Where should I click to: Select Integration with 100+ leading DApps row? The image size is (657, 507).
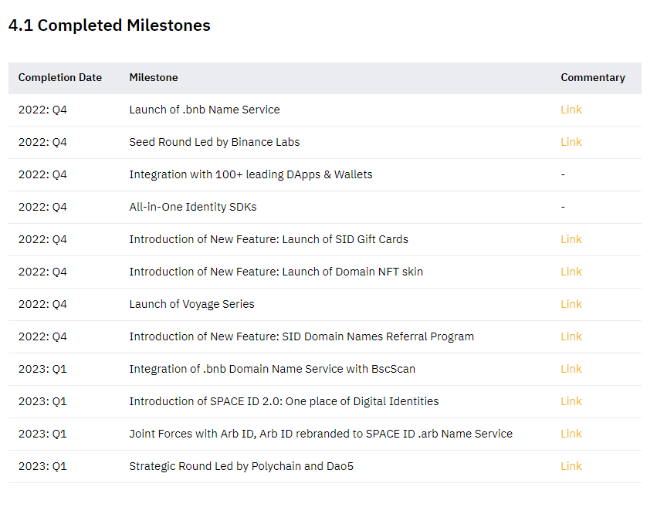click(x=325, y=174)
